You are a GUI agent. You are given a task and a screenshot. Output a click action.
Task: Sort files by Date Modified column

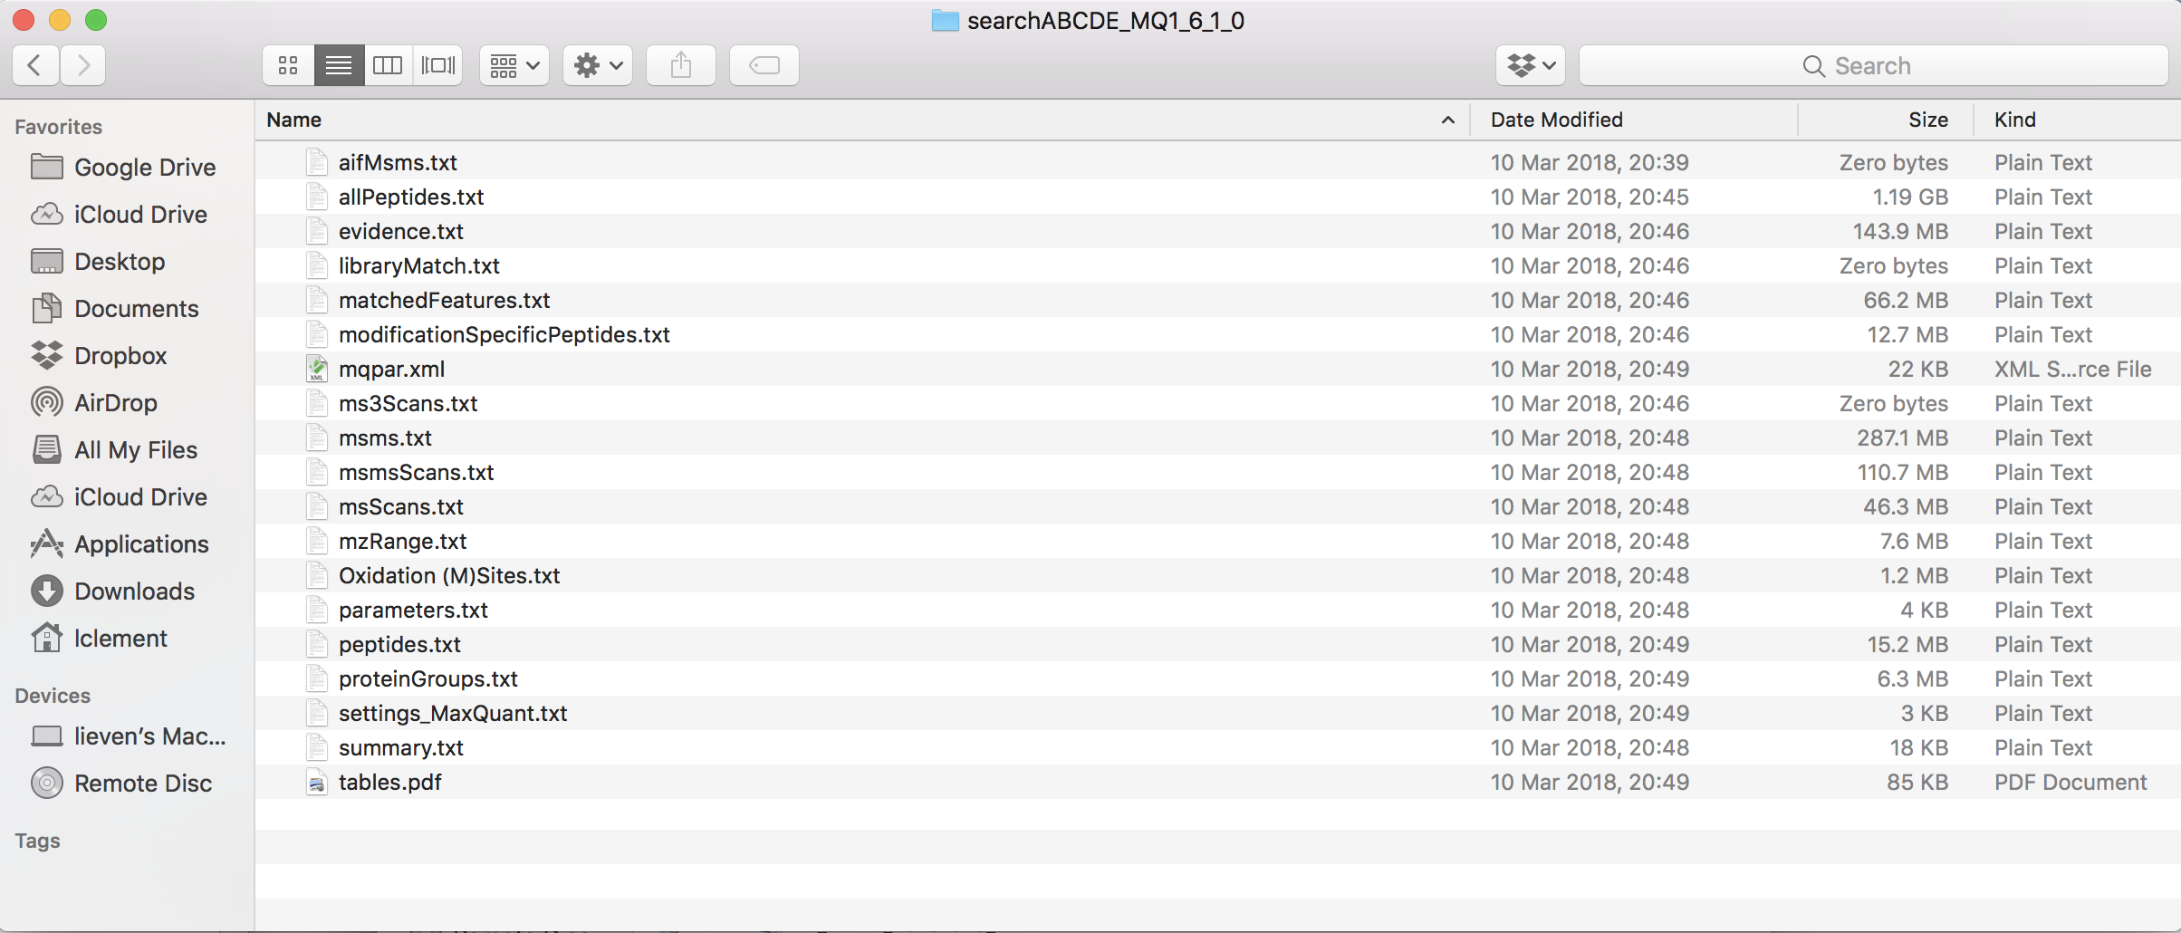pos(1556,120)
